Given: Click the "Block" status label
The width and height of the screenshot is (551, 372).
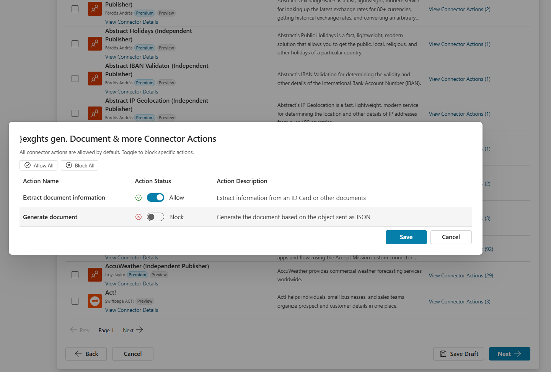Looking at the screenshot, I should click(x=176, y=217).
